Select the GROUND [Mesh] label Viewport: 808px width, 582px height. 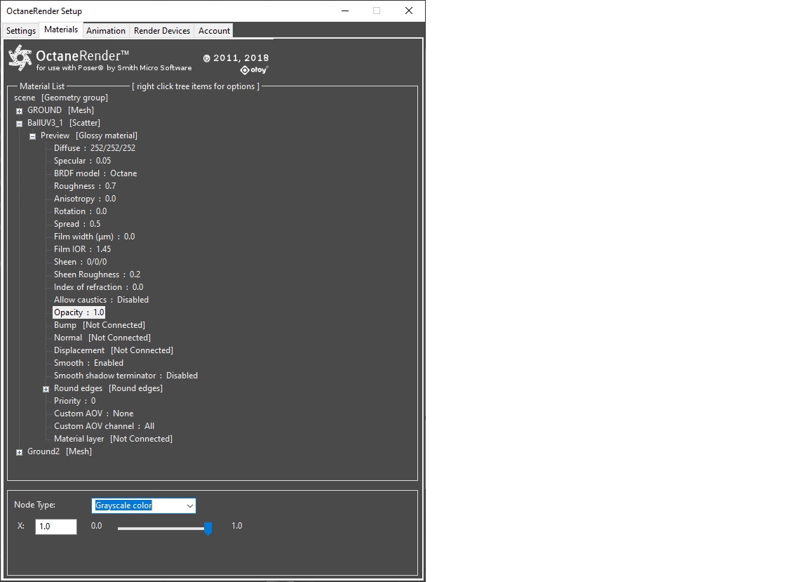coord(60,110)
